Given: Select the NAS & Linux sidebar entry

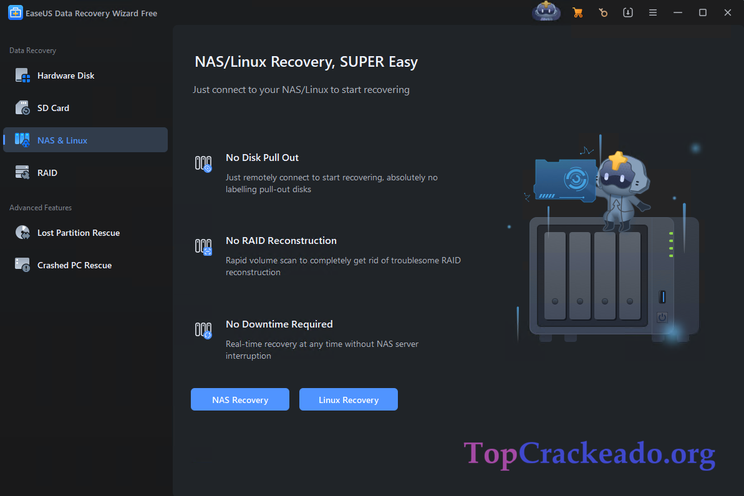Looking at the screenshot, I should [62, 140].
